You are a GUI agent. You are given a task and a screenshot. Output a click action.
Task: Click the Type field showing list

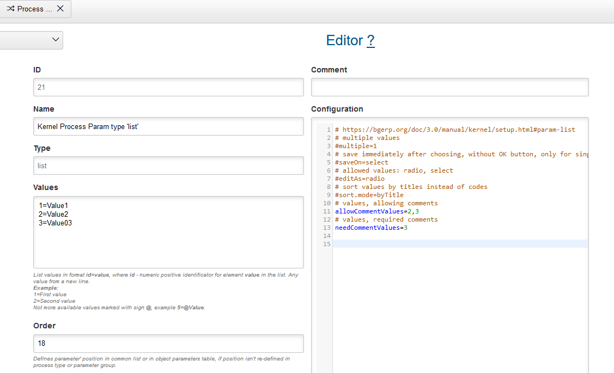pyautogui.click(x=168, y=165)
